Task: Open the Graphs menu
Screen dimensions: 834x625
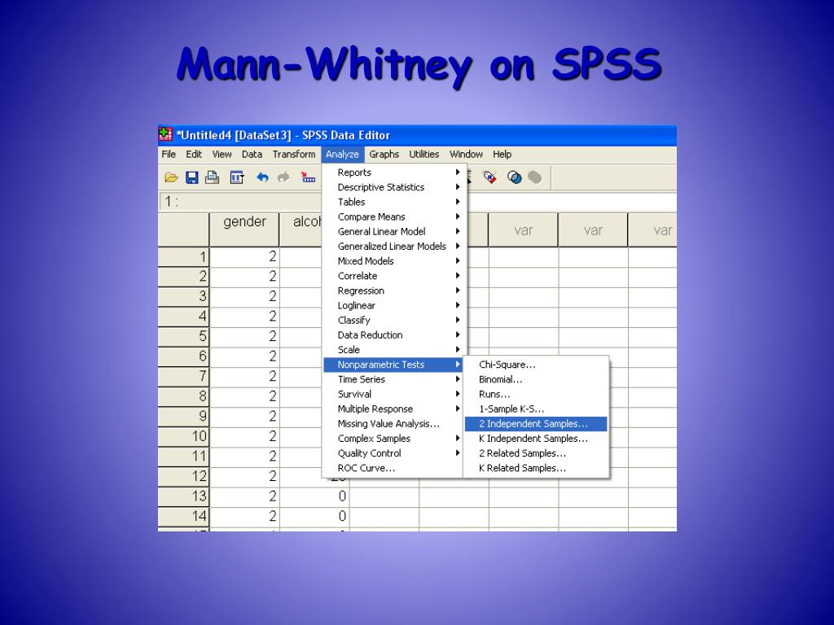Action: (384, 154)
